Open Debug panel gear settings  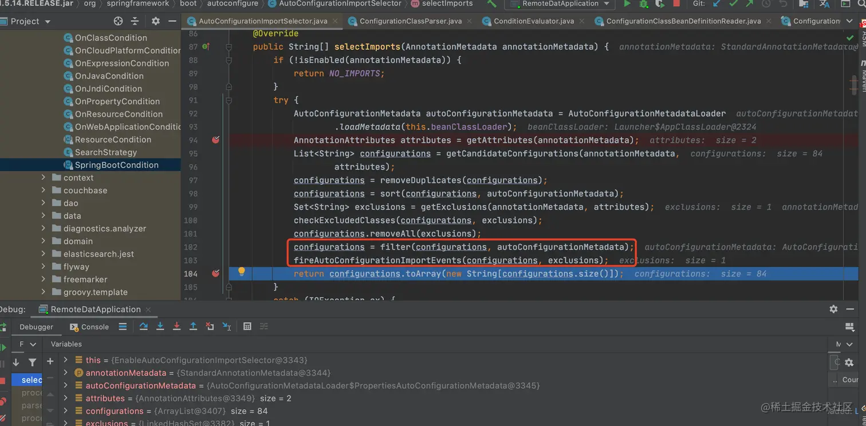click(x=833, y=309)
